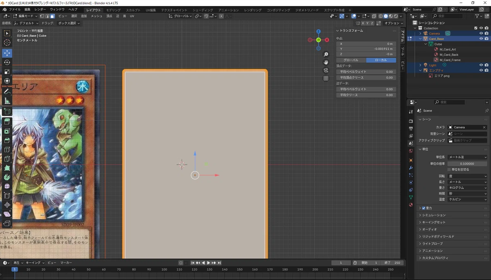Open ボックス選択 drag dropdown
This screenshot has height=280, width=491.
pos(68,23)
